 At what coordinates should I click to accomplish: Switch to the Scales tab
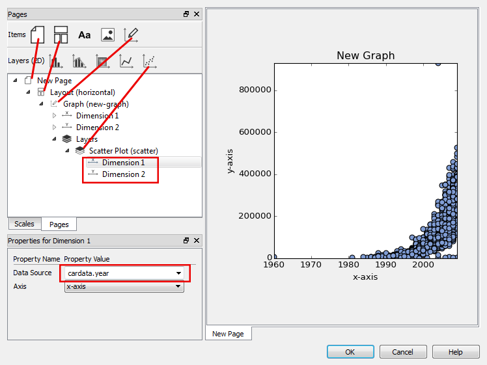[24, 224]
